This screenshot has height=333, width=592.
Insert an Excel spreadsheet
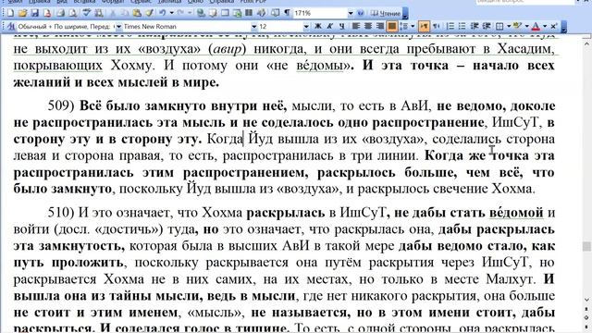point(237,13)
